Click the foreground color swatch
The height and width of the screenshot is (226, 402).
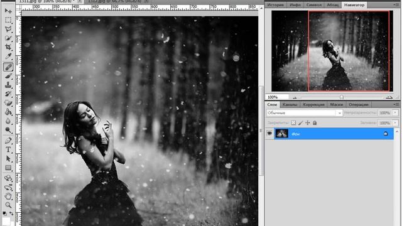tap(6, 222)
